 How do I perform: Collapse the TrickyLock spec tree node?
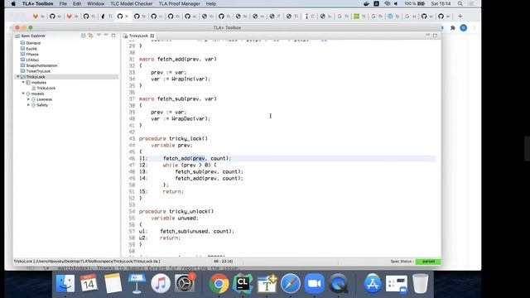[18, 77]
